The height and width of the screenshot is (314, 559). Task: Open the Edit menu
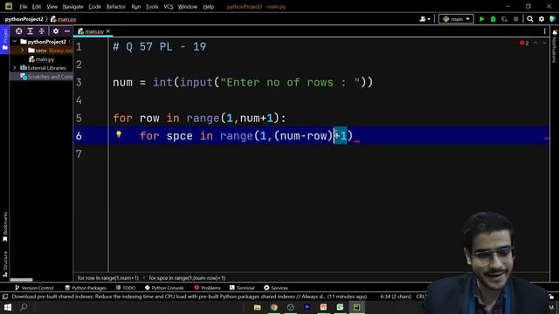[37, 6]
